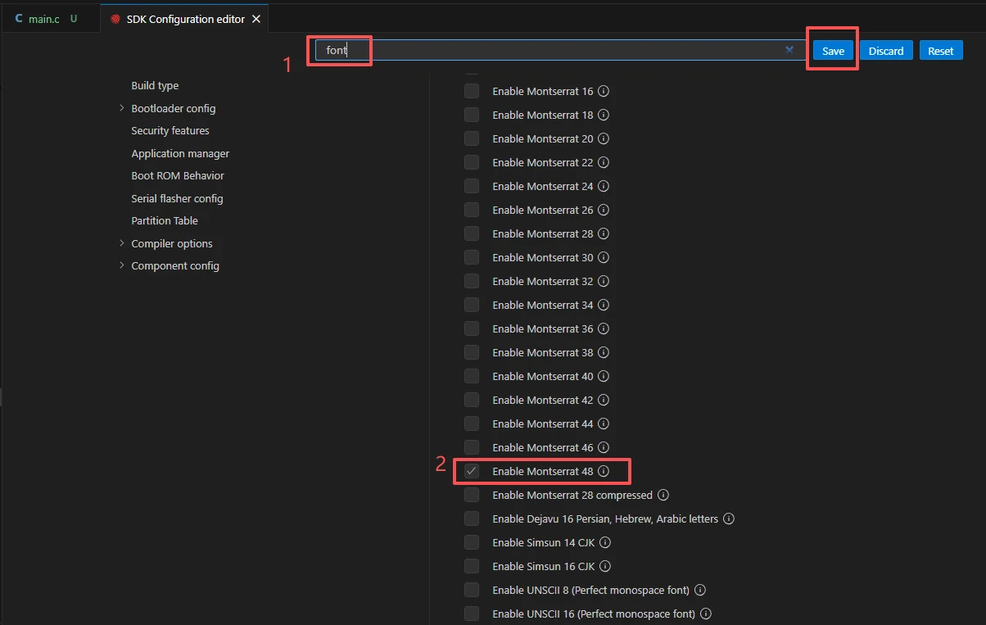Expand Component config section
The height and width of the screenshot is (625, 986).
click(122, 265)
